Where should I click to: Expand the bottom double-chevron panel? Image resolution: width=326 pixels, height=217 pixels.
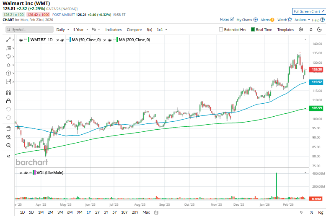pos(301,212)
